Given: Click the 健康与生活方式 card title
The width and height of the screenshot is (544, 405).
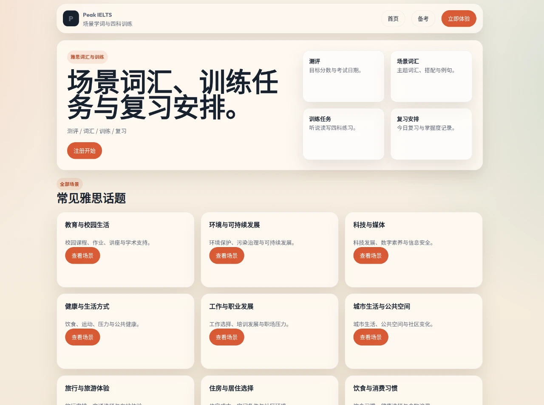Looking at the screenshot, I should (87, 307).
